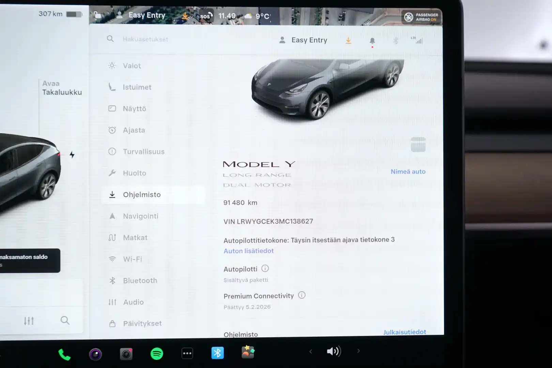552x368 pixels.
Task: Raise volume with right arrow
Action: tap(358, 351)
